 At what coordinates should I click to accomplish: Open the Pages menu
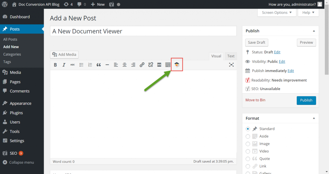22,82
